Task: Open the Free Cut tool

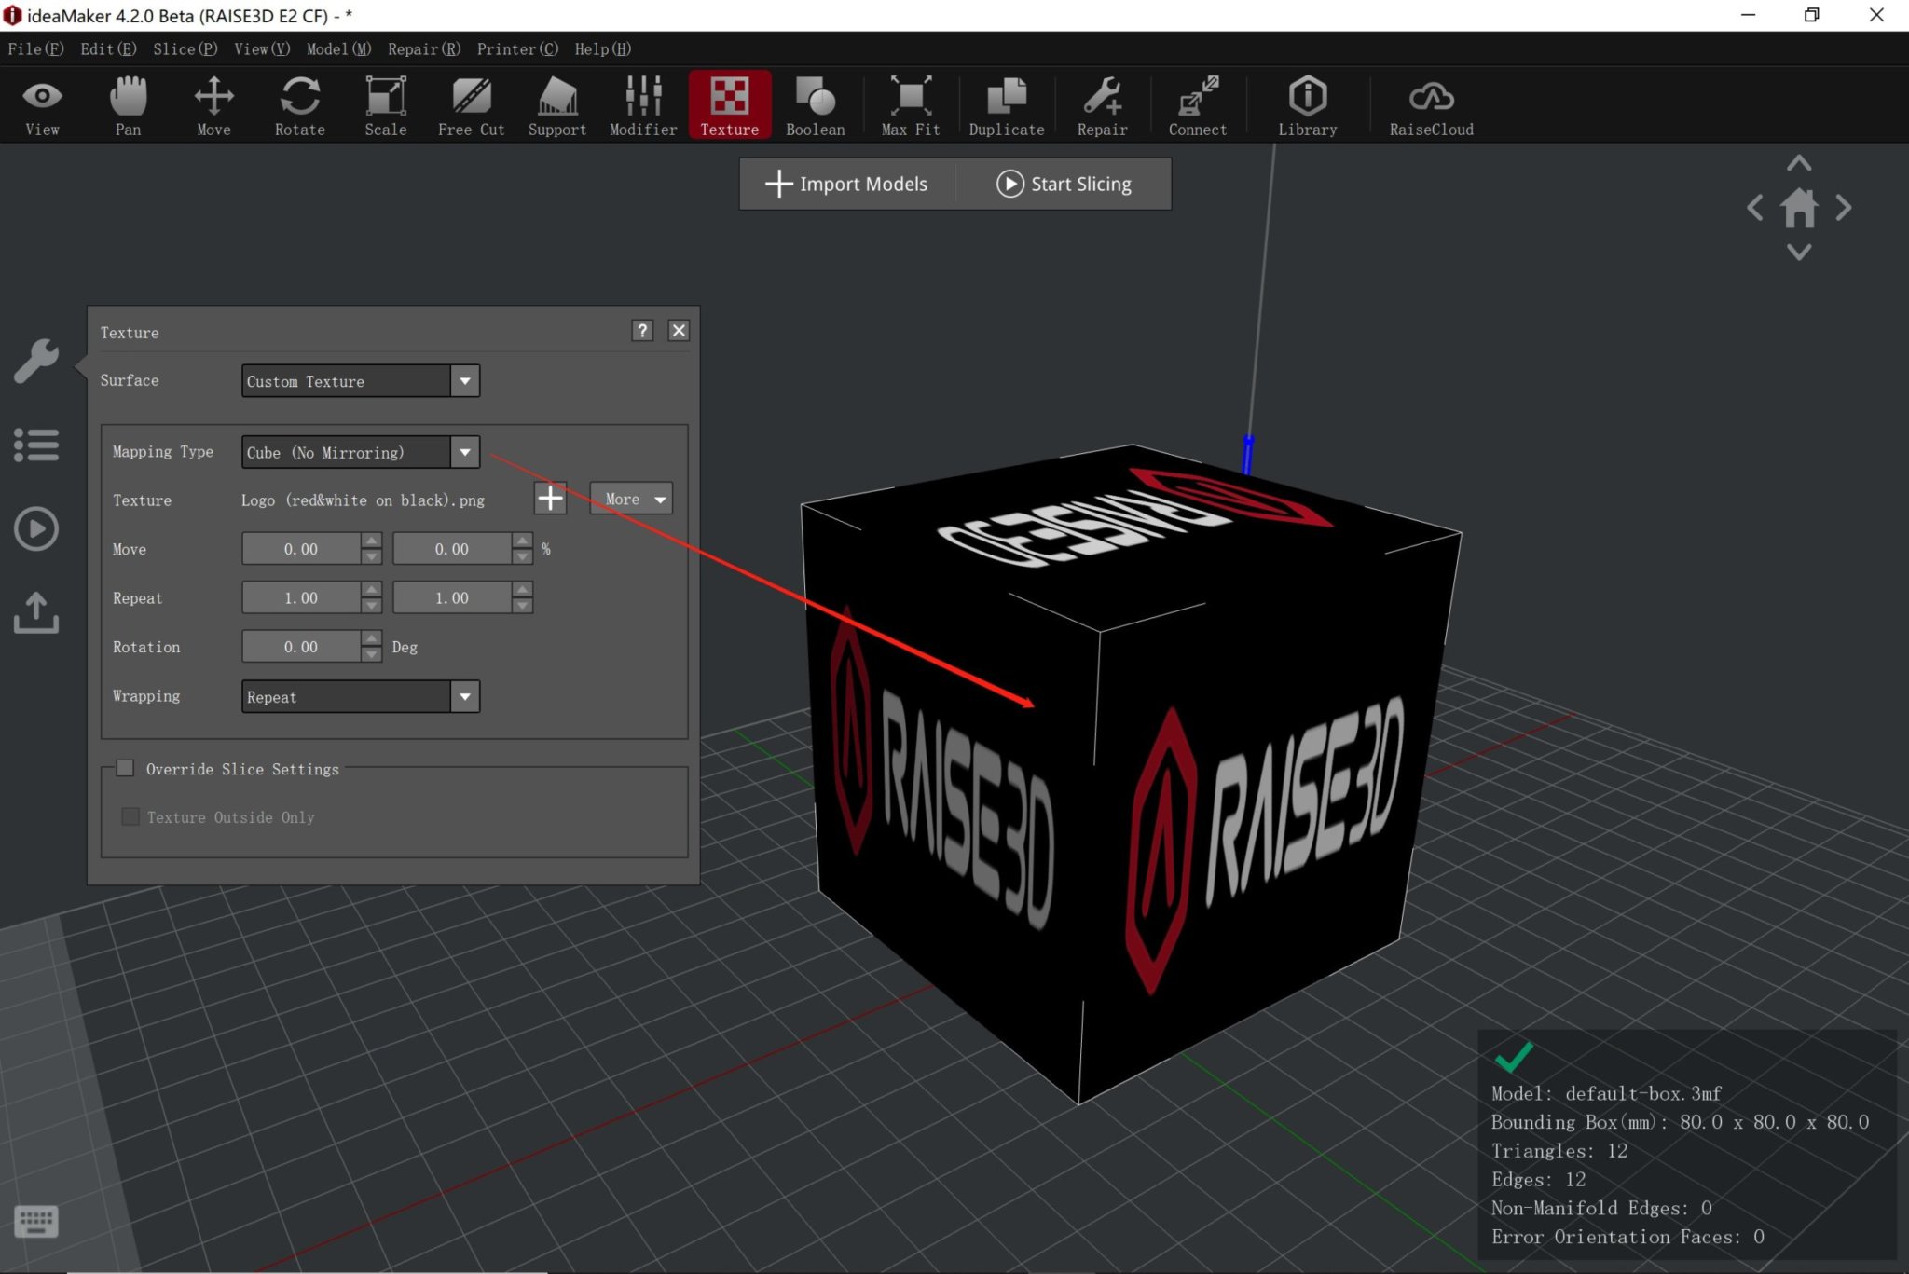Action: [x=471, y=105]
